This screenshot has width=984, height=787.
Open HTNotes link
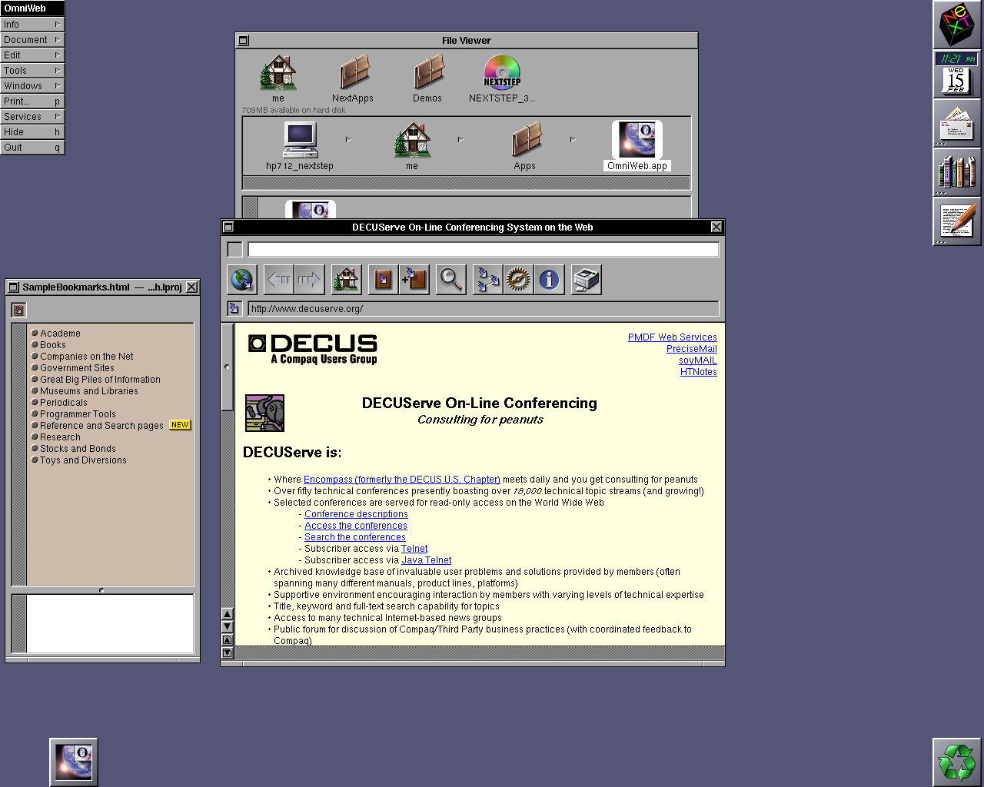699,372
